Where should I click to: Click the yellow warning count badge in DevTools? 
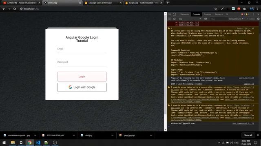248,14
